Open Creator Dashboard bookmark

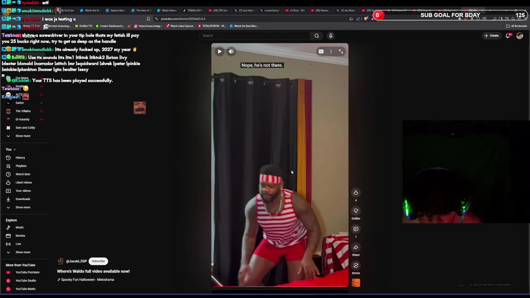(x=110, y=26)
